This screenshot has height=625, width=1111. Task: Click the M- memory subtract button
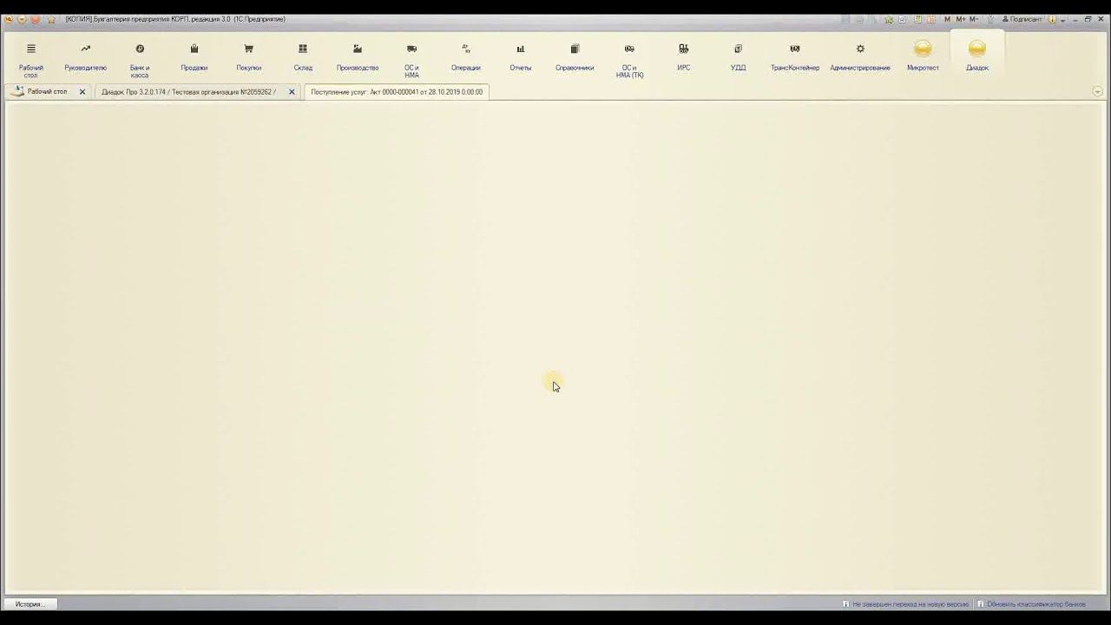click(x=974, y=19)
